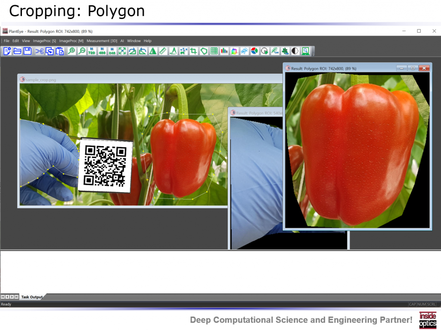441x330 pixels.
Task: Toggle NUM indicator in status bar
Action: [x=420, y=304]
